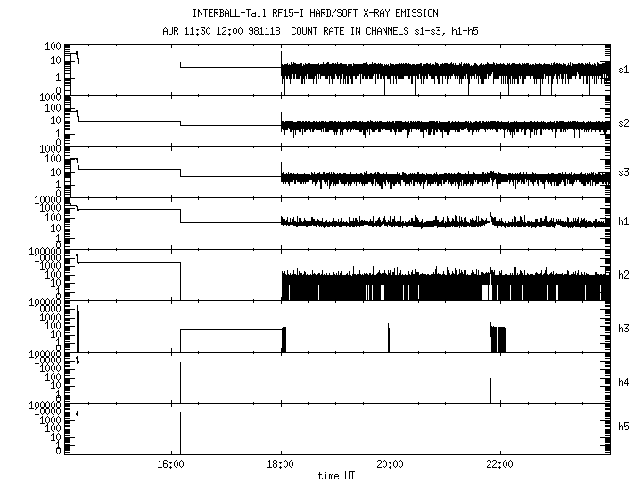Click the 18:00 time axis label

281,464
